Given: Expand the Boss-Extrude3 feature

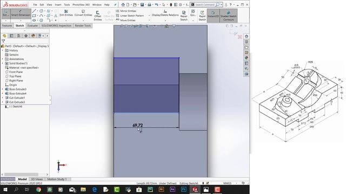Looking at the screenshot, I should click(x=3, y=89).
